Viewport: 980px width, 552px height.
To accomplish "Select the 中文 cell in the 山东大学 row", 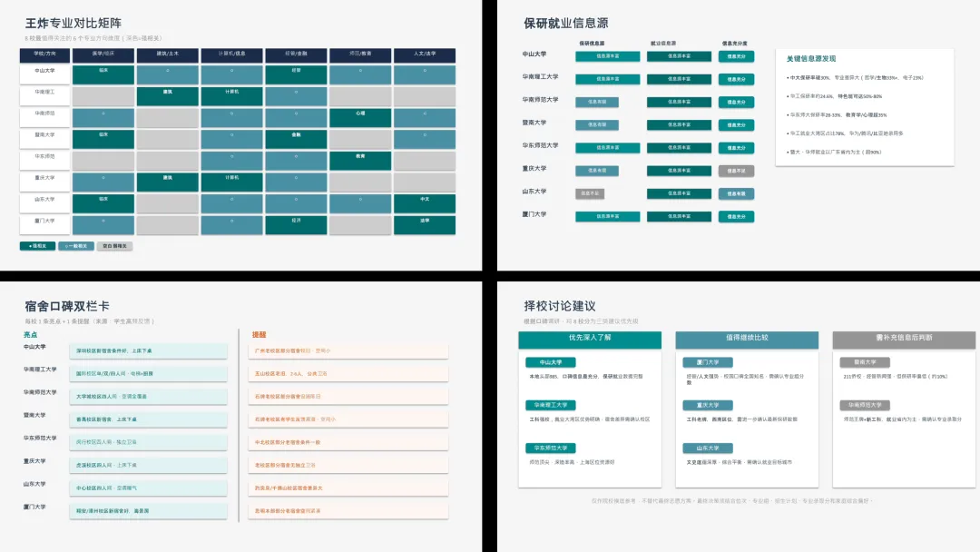I will tap(425, 203).
